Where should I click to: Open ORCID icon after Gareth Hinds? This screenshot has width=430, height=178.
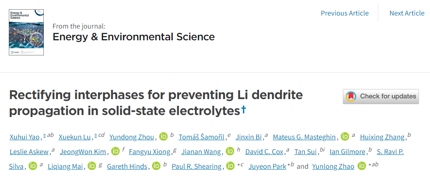click(156, 166)
